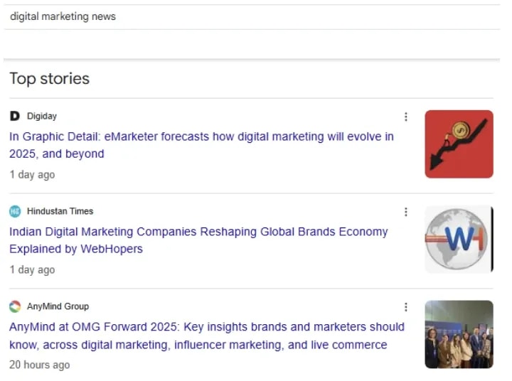Click the Top stories heading
This screenshot has width=512, height=381.
pyautogui.click(x=50, y=78)
